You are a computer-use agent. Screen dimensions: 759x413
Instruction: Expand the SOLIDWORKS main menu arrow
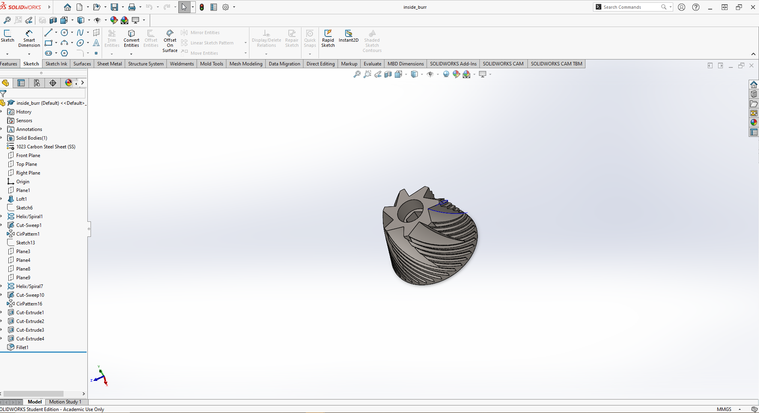point(49,7)
